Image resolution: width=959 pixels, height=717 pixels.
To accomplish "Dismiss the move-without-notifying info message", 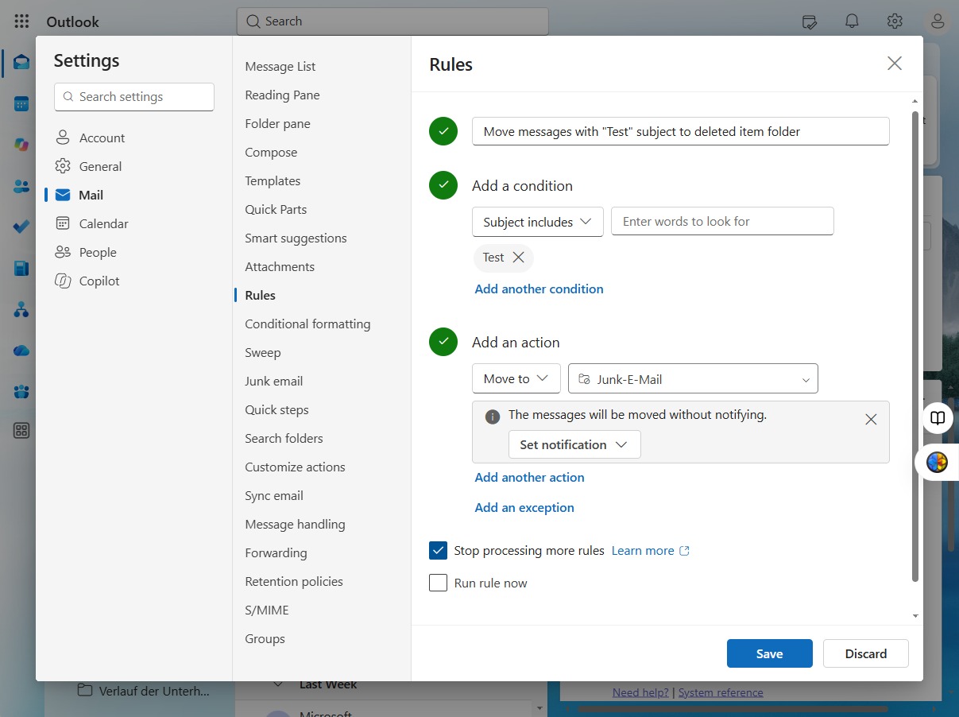I will (871, 420).
